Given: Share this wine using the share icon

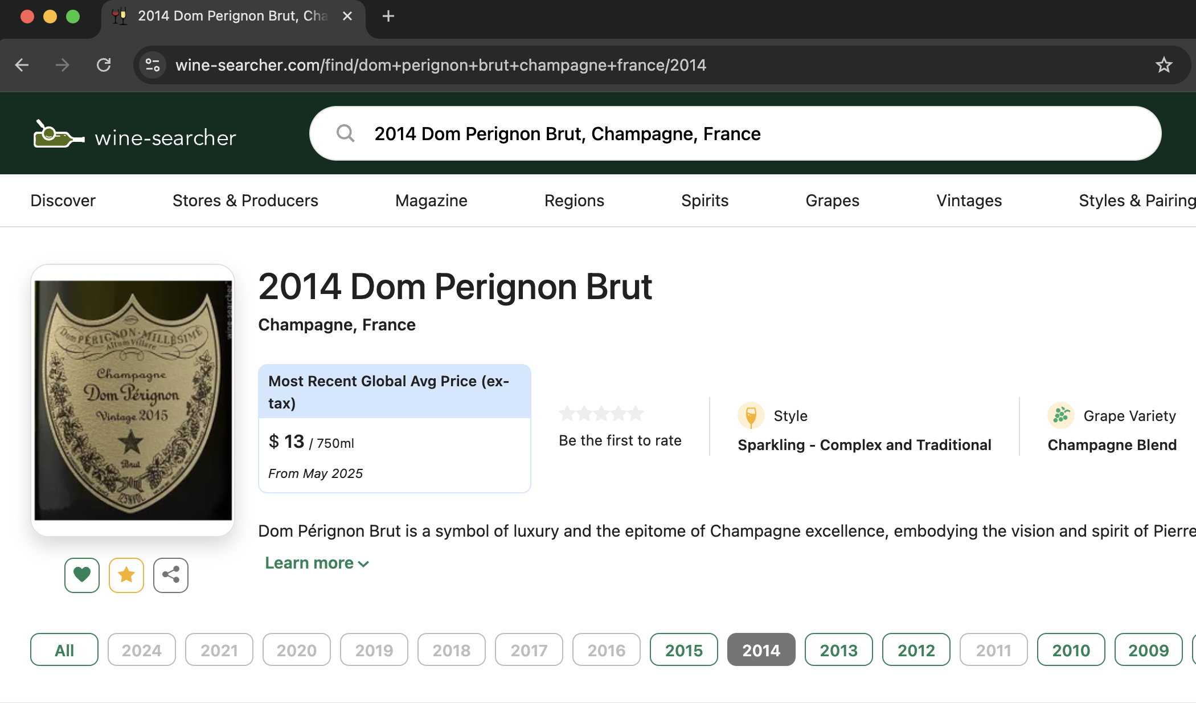Looking at the screenshot, I should [171, 575].
